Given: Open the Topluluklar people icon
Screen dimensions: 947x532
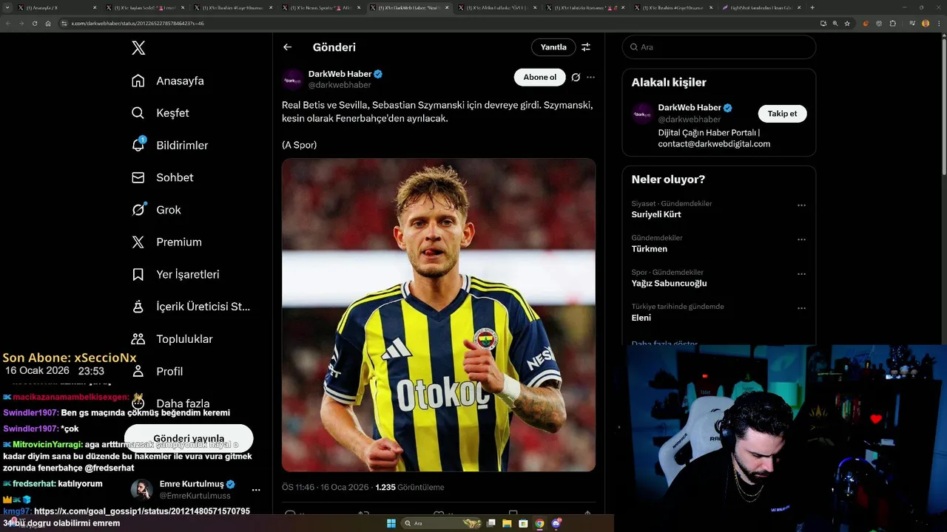Looking at the screenshot, I should coord(138,339).
